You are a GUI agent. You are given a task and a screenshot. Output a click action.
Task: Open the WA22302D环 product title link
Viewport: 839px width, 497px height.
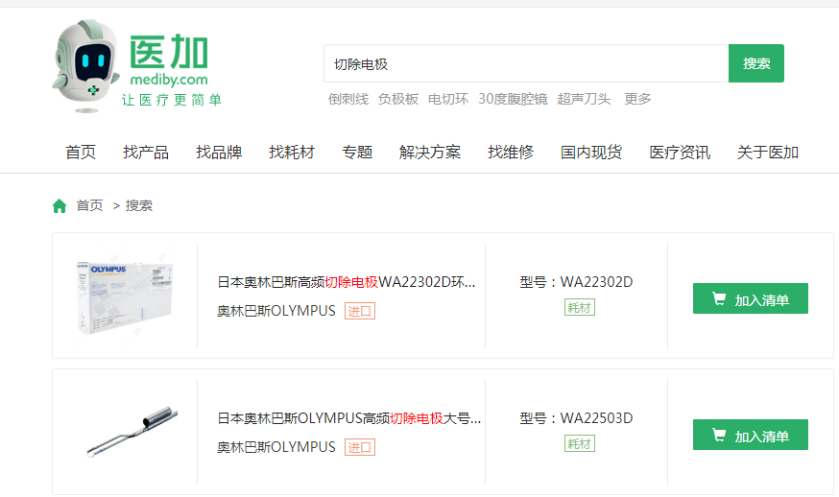pyautogui.click(x=346, y=282)
